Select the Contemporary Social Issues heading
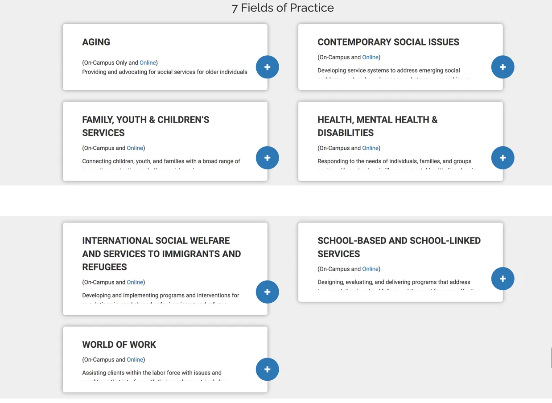The height and width of the screenshot is (403, 552). (x=388, y=42)
